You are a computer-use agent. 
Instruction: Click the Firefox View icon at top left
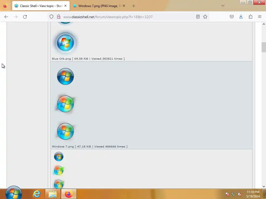point(5,6)
